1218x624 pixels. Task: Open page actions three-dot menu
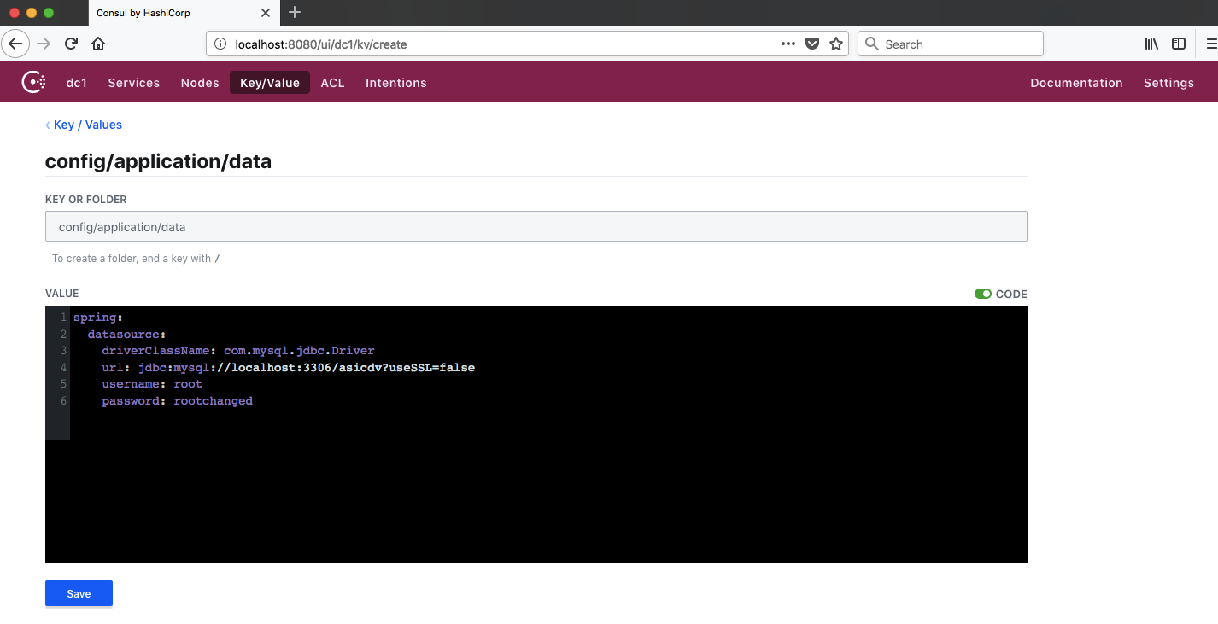(788, 44)
